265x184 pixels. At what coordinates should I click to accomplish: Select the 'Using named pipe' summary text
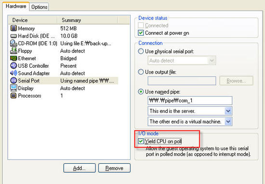87,81
